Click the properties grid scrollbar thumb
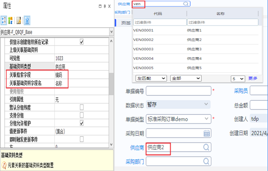This screenshot has height=171, width=268. click(111, 84)
